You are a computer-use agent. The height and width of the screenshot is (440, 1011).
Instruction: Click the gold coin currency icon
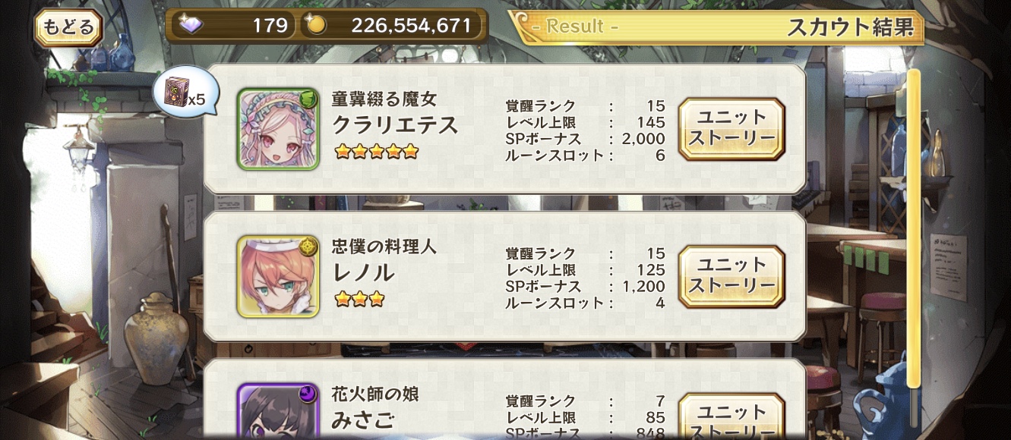pyautogui.click(x=315, y=25)
